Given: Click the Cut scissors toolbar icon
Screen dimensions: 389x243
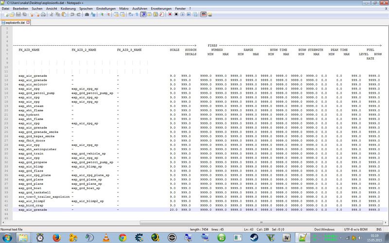Looking at the screenshot, I should 51,15.
